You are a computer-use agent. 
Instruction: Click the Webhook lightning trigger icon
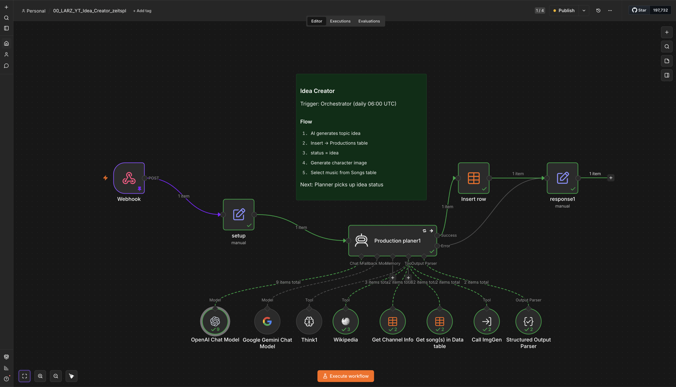pyautogui.click(x=106, y=178)
